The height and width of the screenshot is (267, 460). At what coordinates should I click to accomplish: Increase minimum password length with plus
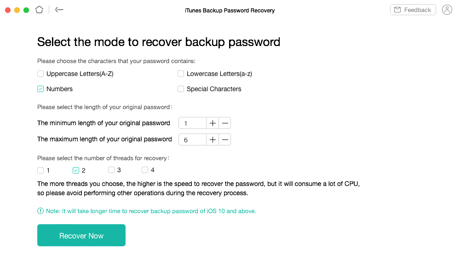[213, 123]
